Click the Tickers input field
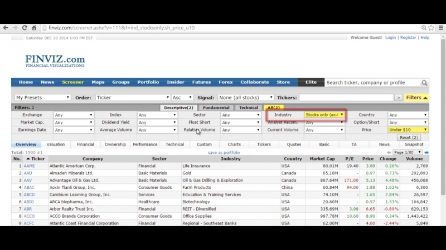Image resolution: width=446 pixels, height=250 pixels. (x=346, y=98)
